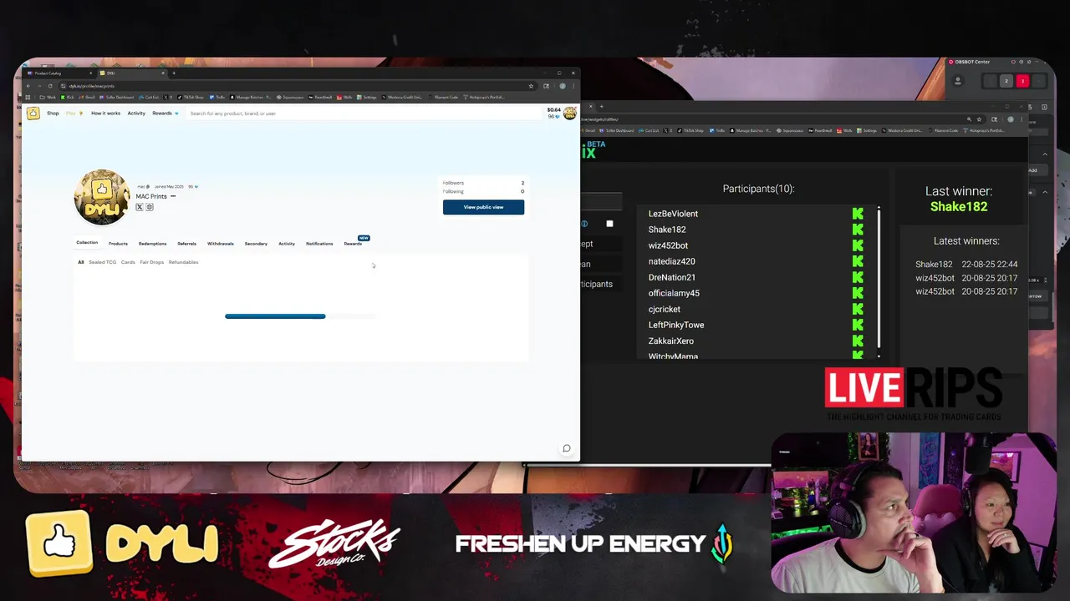Click the Kick icon beside Shake182
1070x601 pixels.
click(x=858, y=230)
